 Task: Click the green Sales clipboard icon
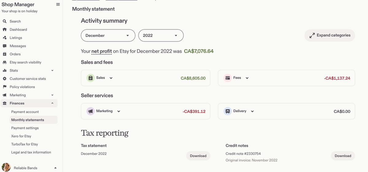[x=90, y=78]
